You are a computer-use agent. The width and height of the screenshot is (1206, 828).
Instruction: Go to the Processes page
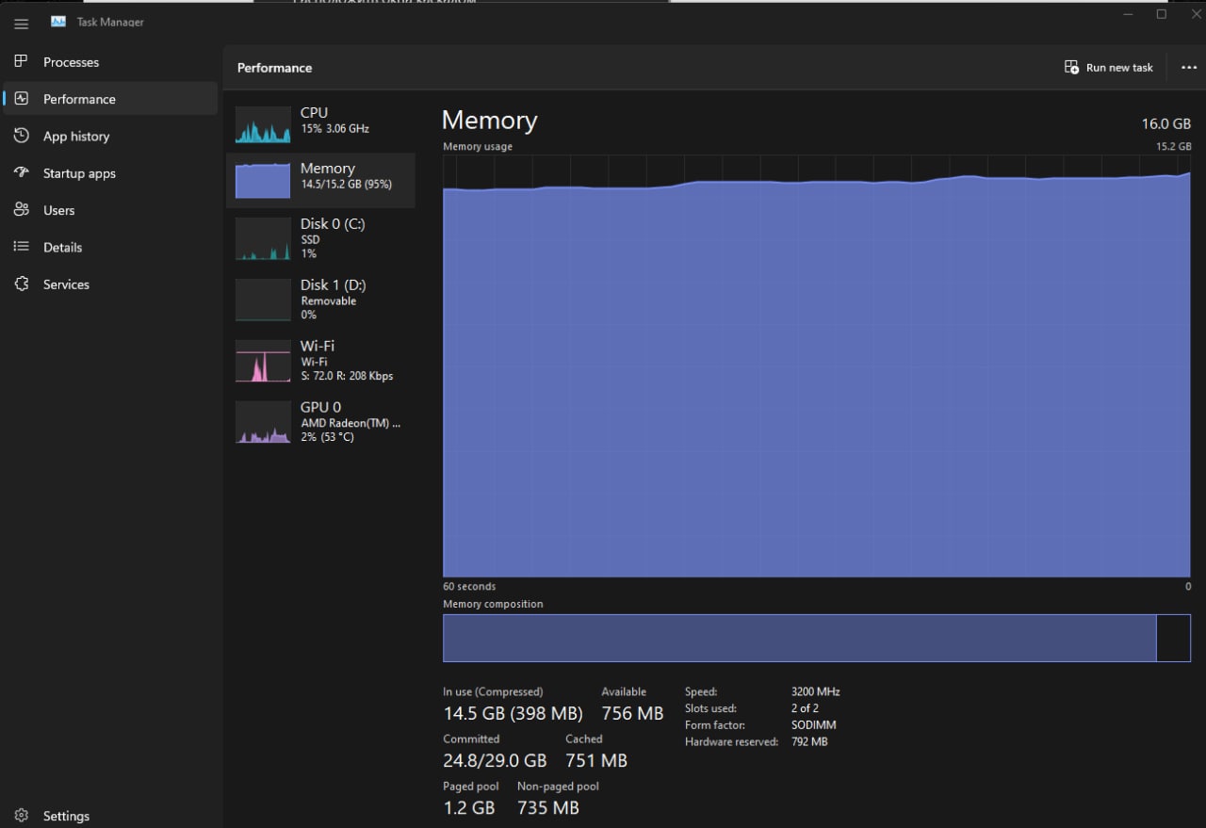tap(110, 62)
